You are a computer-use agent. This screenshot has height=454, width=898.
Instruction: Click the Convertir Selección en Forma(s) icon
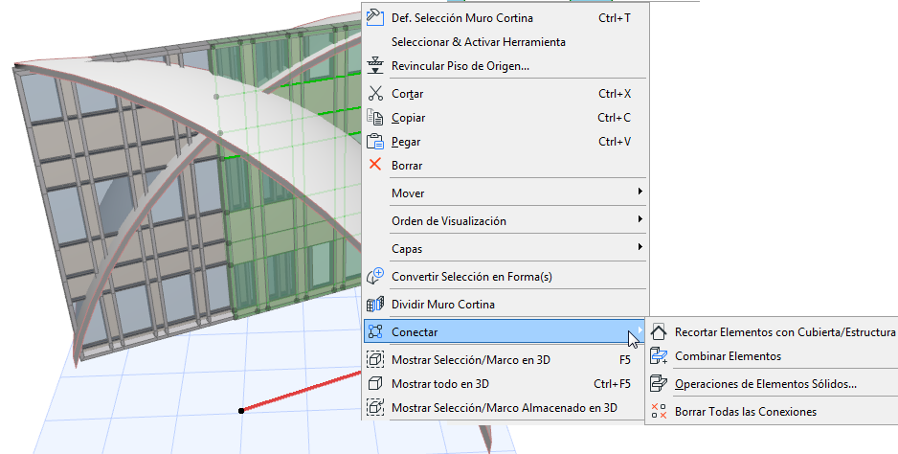[375, 276]
